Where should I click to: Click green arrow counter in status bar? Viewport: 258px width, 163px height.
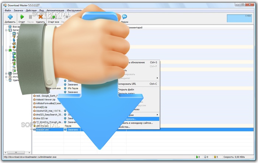[x=198, y=157]
